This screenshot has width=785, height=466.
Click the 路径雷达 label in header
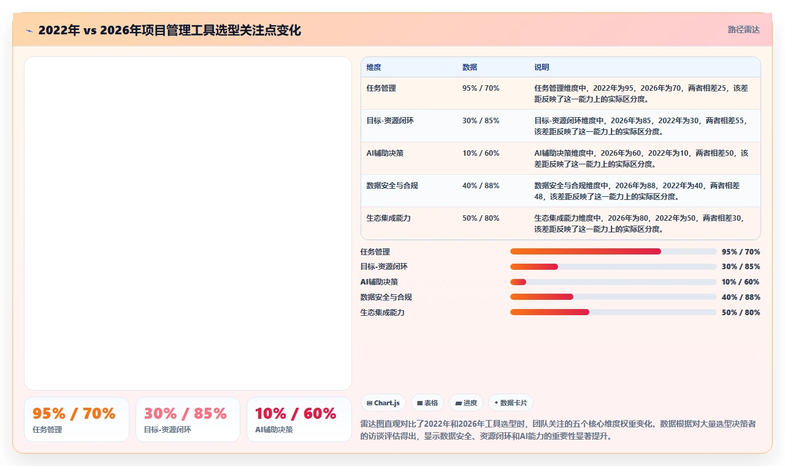click(743, 29)
